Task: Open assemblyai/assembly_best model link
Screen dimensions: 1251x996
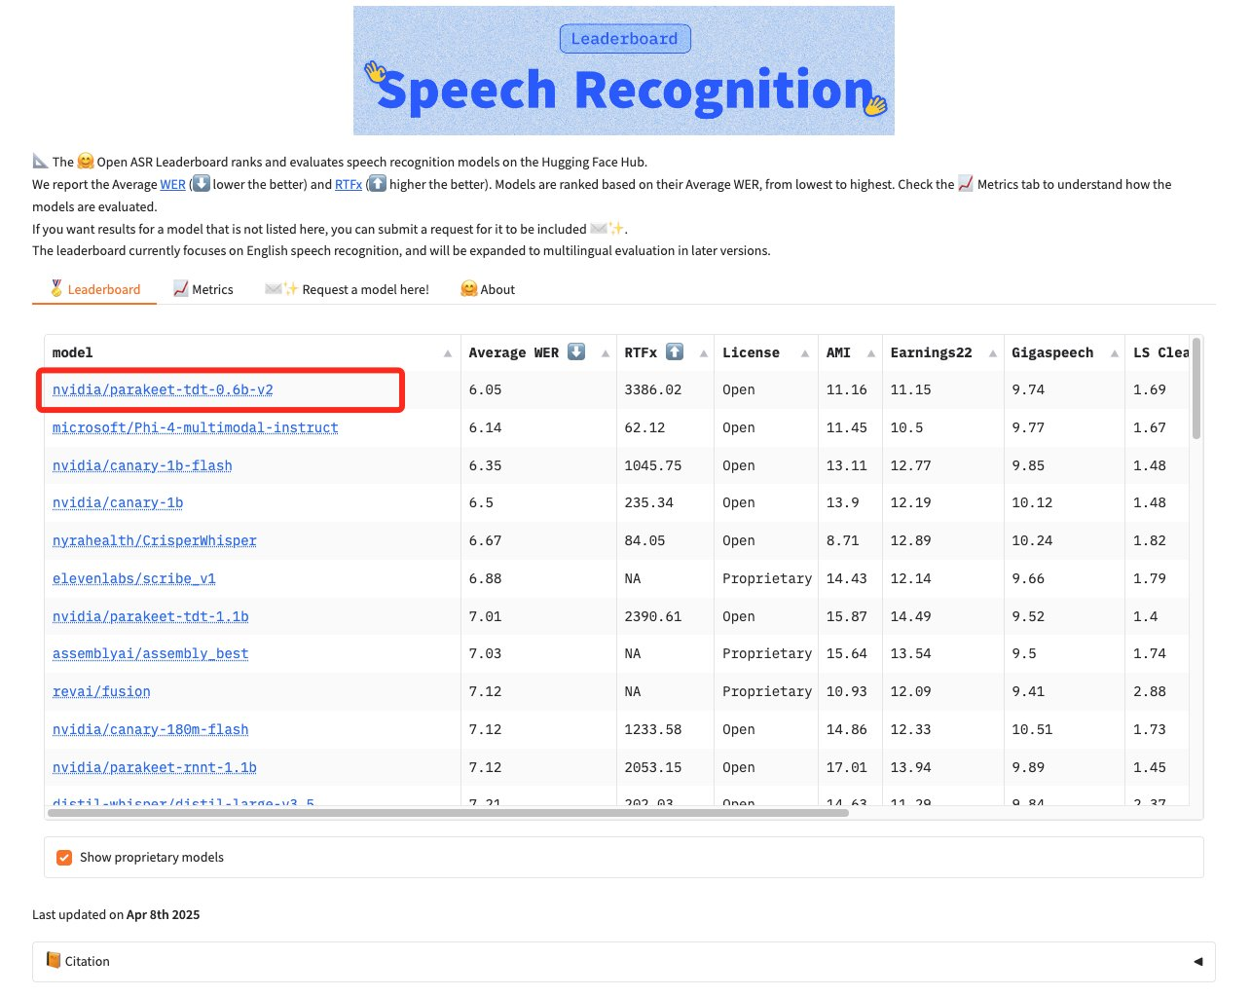Action: pos(151,653)
